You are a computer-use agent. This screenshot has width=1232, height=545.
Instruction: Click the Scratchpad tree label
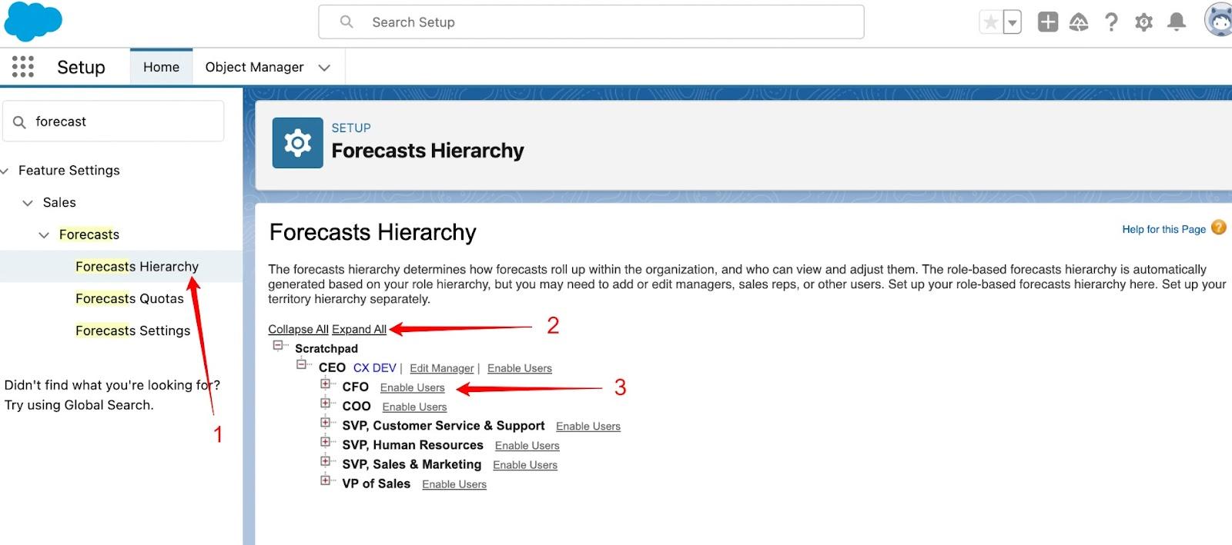pos(326,348)
